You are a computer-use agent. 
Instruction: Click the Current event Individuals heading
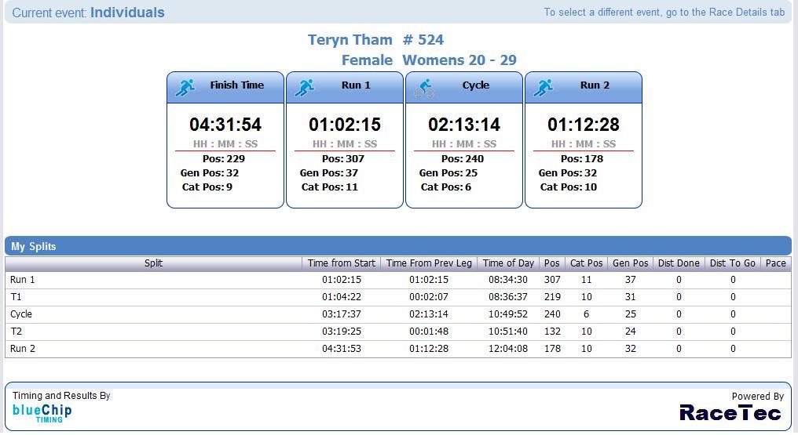tap(89, 13)
